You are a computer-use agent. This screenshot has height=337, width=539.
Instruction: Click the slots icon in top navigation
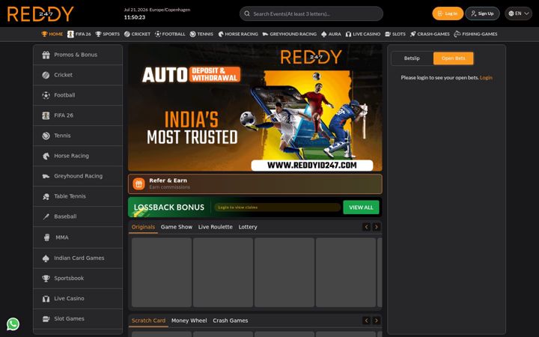pyautogui.click(x=388, y=34)
